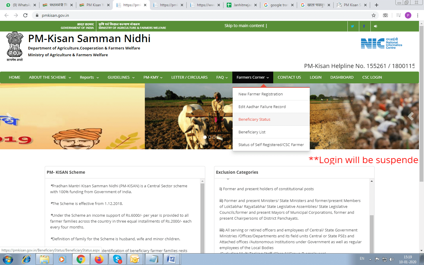Click the national emblem logo
The height and width of the screenshot is (265, 424).
click(15, 46)
